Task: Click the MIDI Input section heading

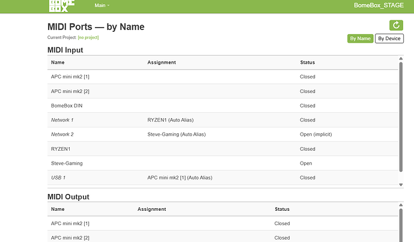Action: (65, 50)
